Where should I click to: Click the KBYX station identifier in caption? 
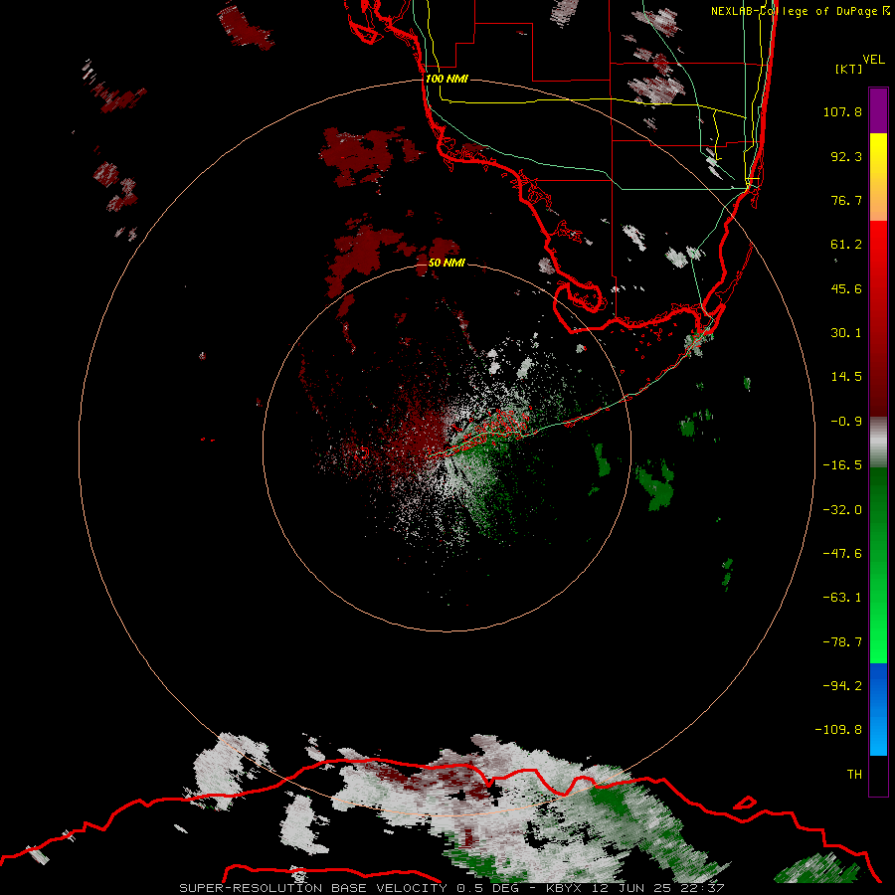[563, 888]
